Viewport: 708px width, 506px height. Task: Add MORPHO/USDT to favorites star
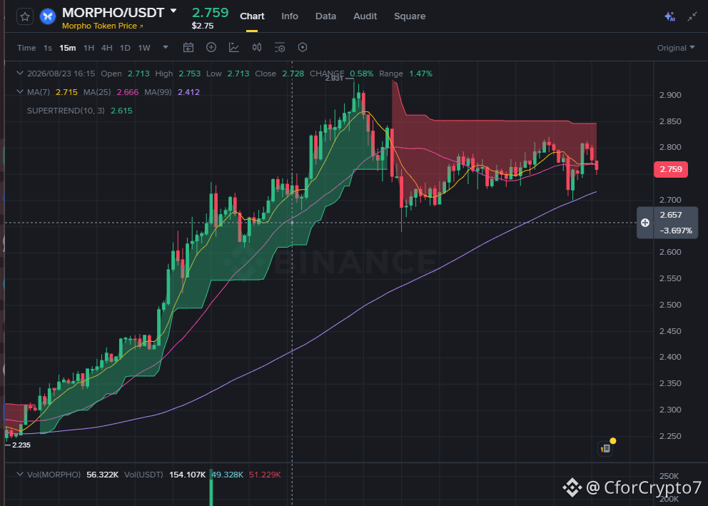tap(25, 16)
